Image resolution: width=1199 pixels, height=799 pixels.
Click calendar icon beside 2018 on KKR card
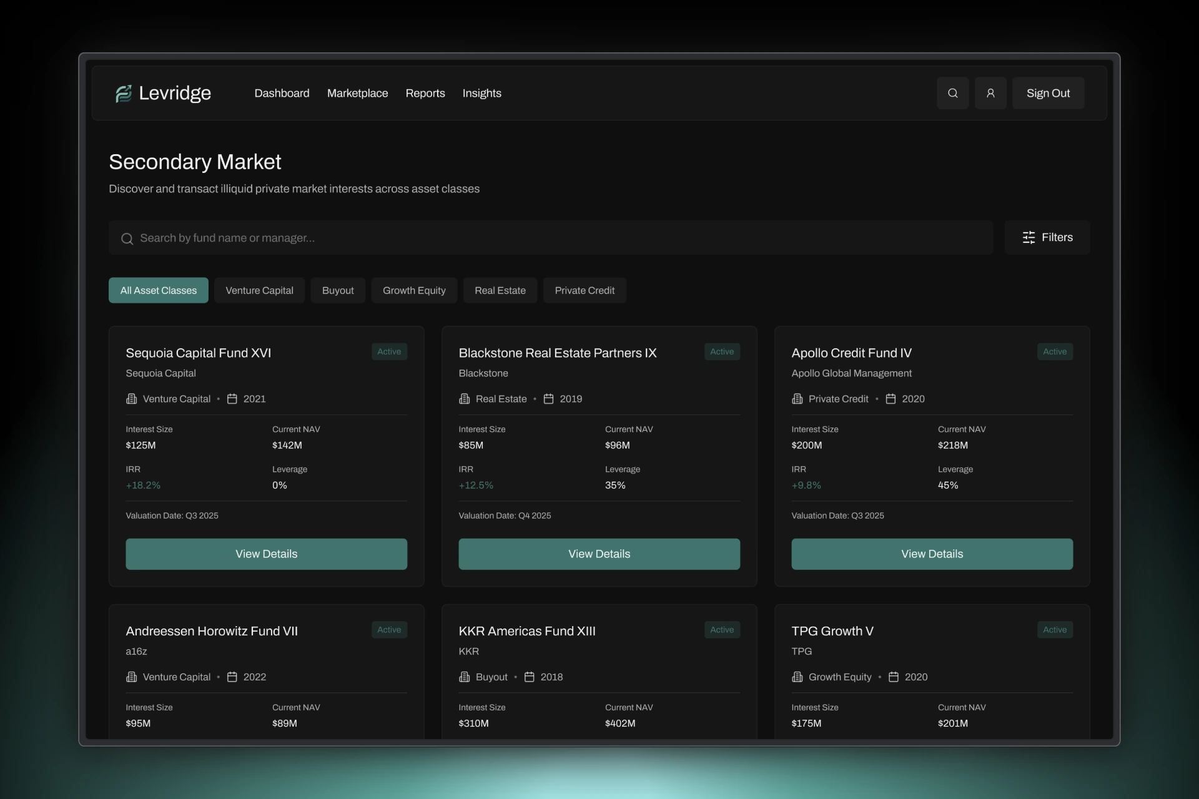[x=529, y=677]
